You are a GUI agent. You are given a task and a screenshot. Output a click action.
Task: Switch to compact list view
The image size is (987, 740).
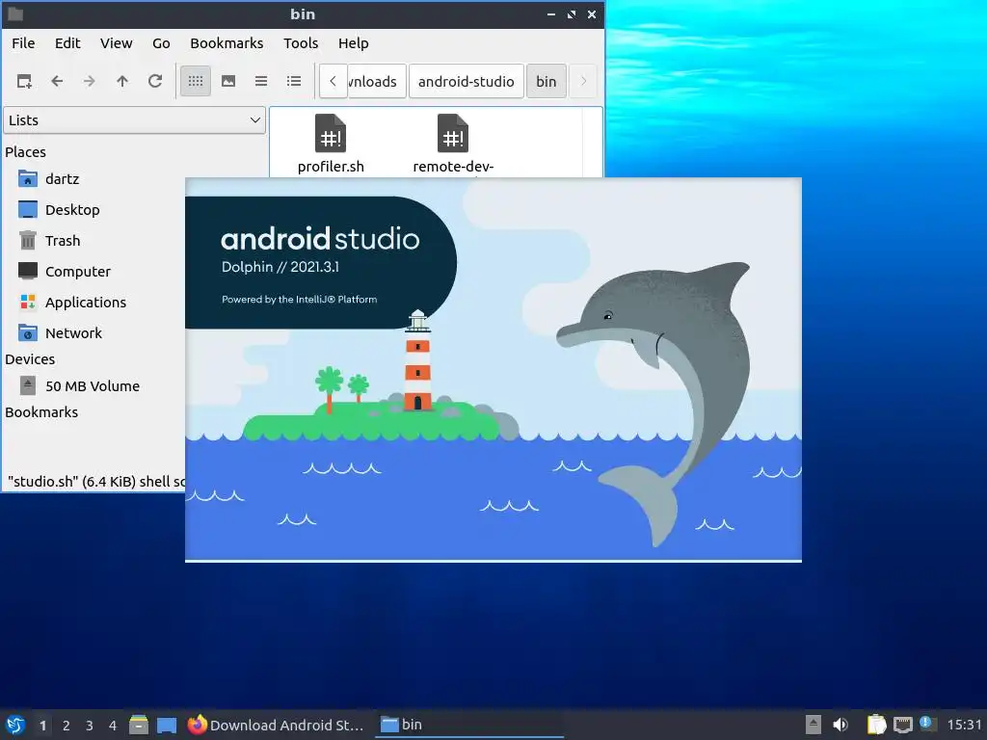click(x=261, y=81)
